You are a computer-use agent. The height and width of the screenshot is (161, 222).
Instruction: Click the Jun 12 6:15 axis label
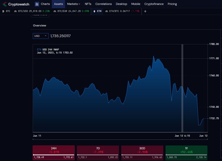pyautogui.click(x=182, y=136)
